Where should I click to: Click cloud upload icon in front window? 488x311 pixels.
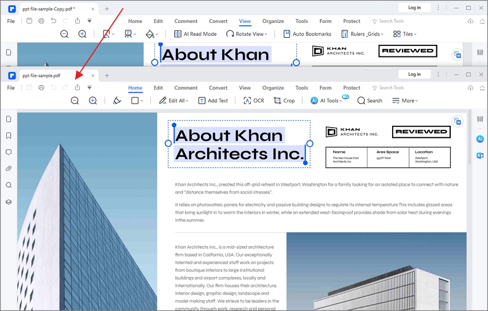click(471, 88)
